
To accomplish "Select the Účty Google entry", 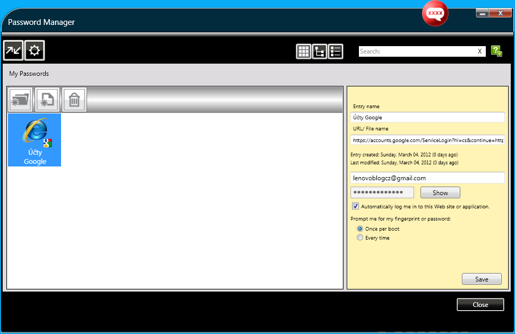I will 35,140.
